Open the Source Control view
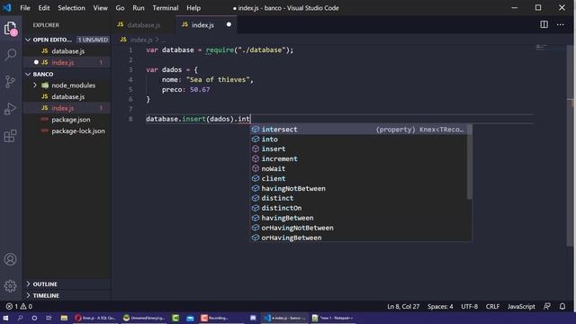576x324 pixels. [x=10, y=81]
